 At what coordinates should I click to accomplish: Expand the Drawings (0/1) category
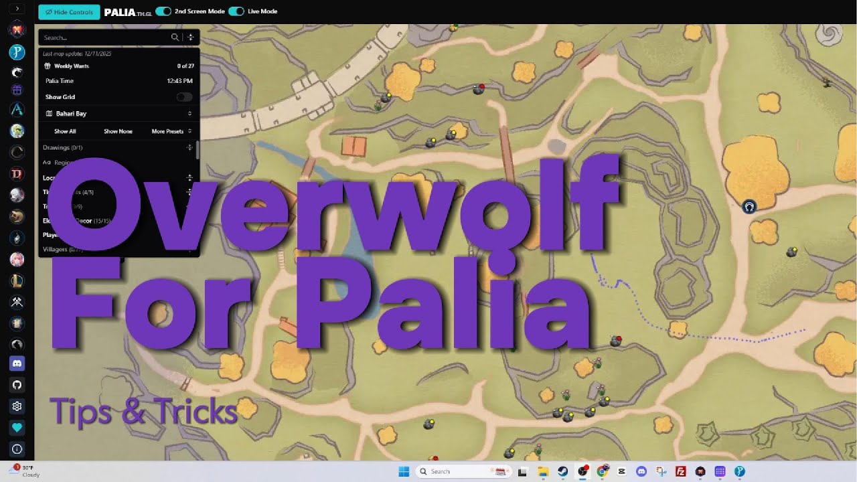click(63, 147)
